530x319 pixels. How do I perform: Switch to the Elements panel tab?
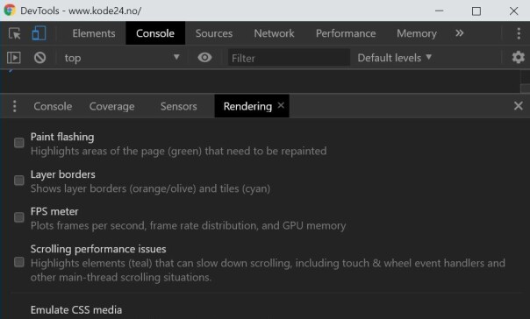[x=94, y=33]
